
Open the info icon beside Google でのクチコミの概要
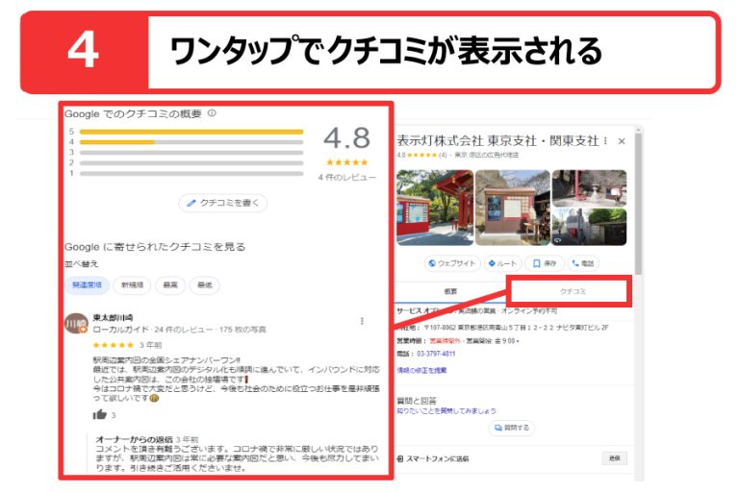tap(212, 113)
